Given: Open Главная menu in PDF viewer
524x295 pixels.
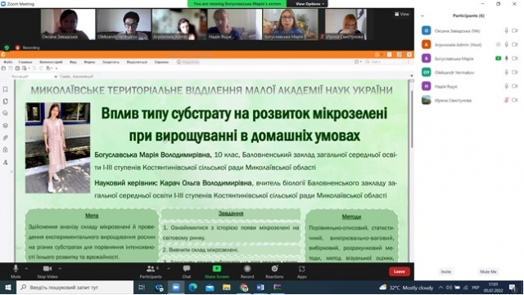Looking at the screenshot, I should coord(25,62).
